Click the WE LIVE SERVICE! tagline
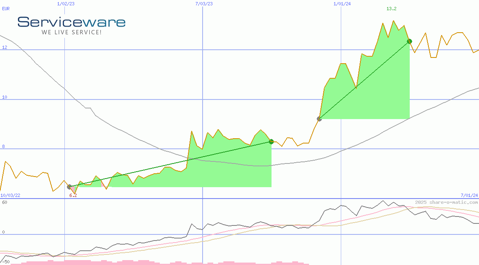The width and height of the screenshot is (479, 265). (71, 32)
